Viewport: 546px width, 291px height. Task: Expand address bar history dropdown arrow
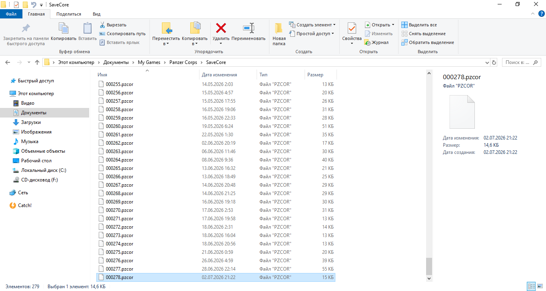click(x=486, y=62)
